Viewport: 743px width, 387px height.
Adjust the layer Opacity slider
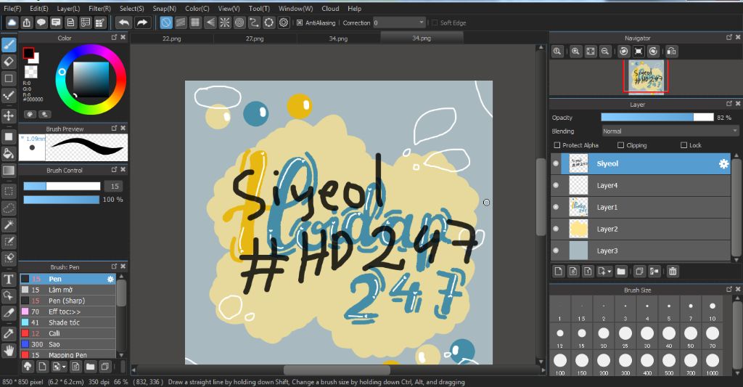pyautogui.click(x=657, y=117)
